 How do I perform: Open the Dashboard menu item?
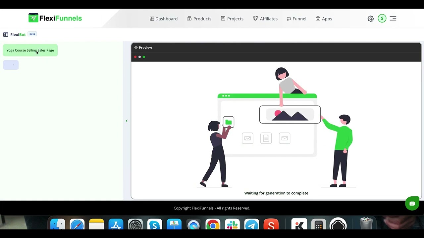tap(164, 19)
